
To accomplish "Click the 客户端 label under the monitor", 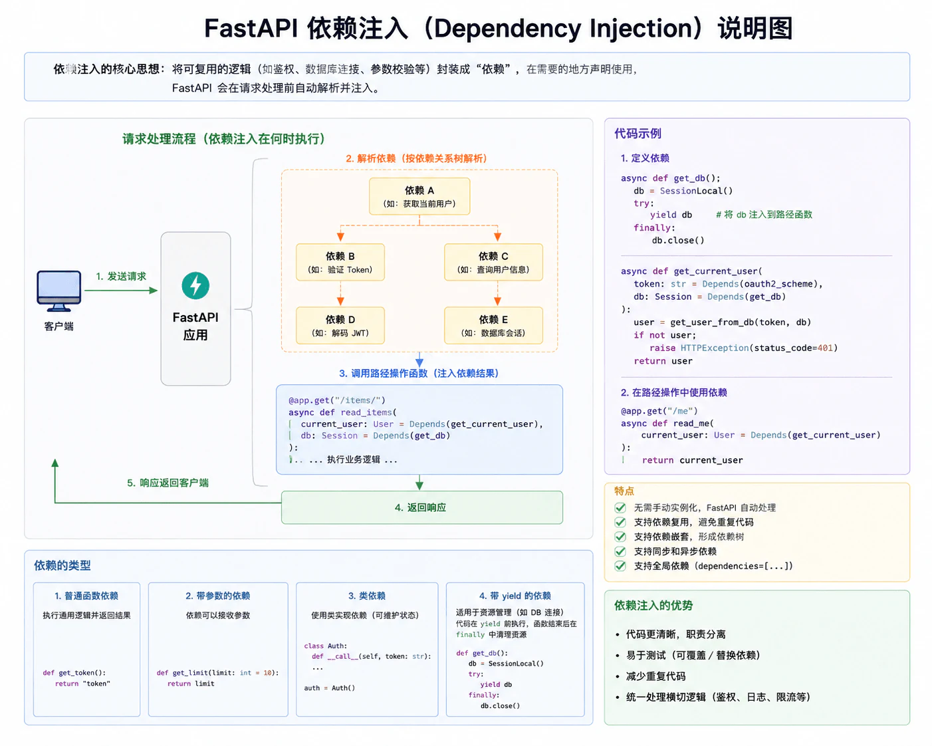I will (59, 326).
